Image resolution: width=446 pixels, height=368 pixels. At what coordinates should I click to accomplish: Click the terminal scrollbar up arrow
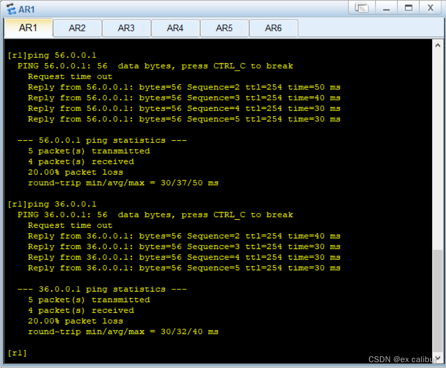click(438, 45)
